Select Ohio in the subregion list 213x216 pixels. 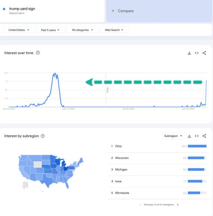coord(159,146)
